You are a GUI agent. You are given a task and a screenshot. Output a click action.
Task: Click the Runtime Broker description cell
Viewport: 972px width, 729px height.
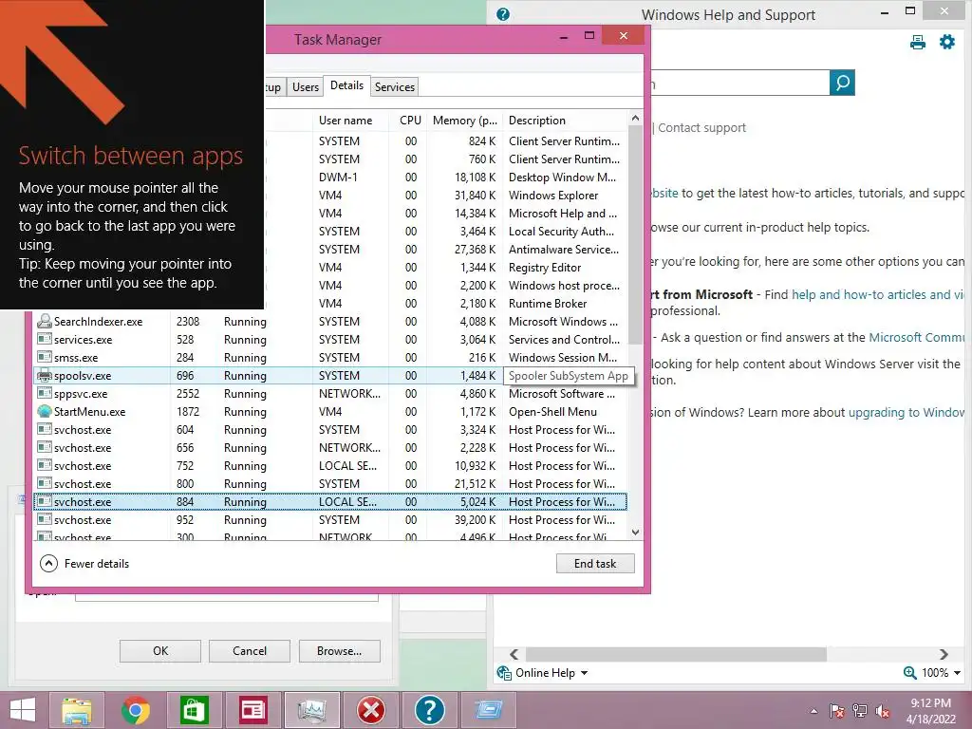548,303
